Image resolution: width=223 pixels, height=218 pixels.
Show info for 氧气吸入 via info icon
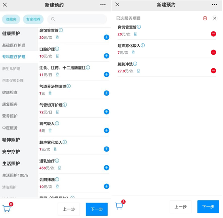[57, 124]
